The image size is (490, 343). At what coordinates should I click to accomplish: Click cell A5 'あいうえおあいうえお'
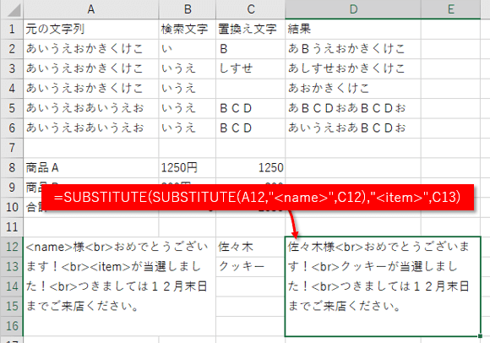click(x=91, y=108)
